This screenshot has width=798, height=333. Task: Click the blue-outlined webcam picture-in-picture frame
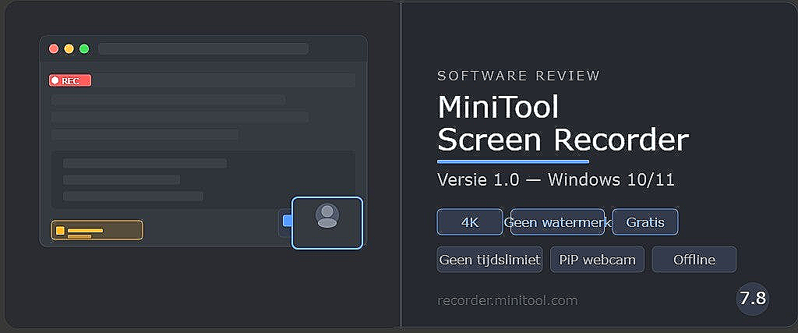(327, 223)
